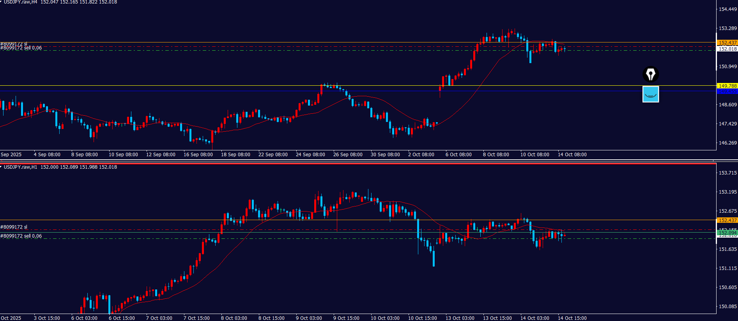Viewport: 738px width, 321px height.
Task: Click the green 152.094 price label on H1 chart
Action: (x=727, y=233)
